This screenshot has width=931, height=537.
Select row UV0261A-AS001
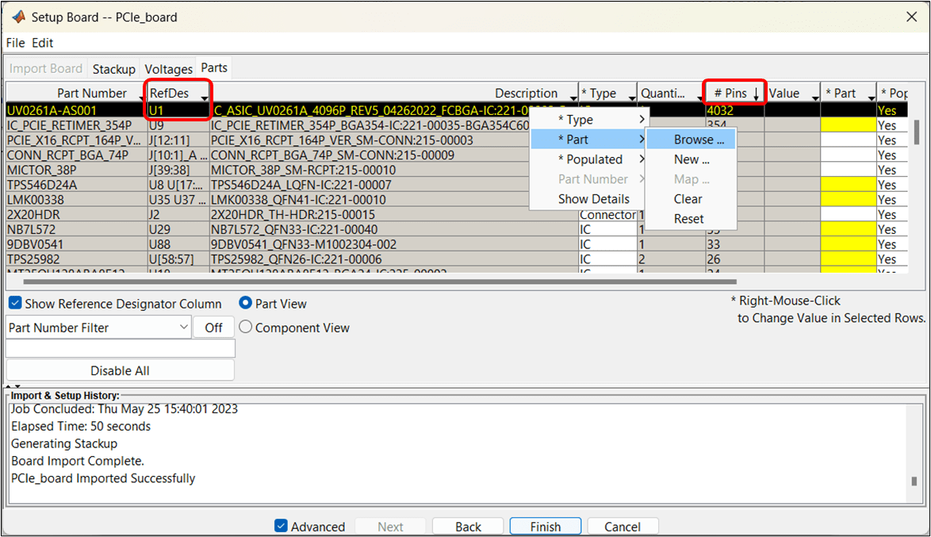coord(456,110)
